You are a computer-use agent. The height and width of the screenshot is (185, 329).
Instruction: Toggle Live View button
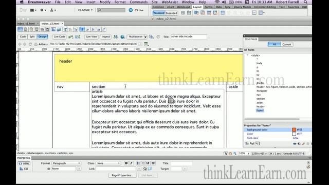click(x=92, y=36)
